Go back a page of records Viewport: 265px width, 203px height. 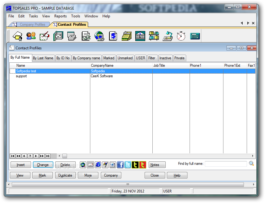click(x=18, y=156)
